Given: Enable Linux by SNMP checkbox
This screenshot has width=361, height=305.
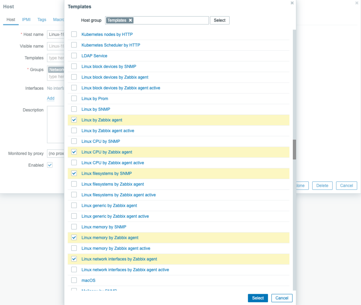Looking at the screenshot, I should click(74, 109).
